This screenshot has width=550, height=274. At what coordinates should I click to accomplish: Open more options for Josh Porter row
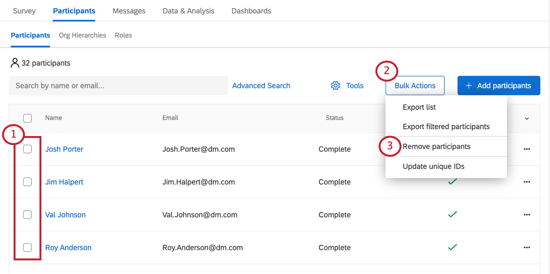[527, 149]
